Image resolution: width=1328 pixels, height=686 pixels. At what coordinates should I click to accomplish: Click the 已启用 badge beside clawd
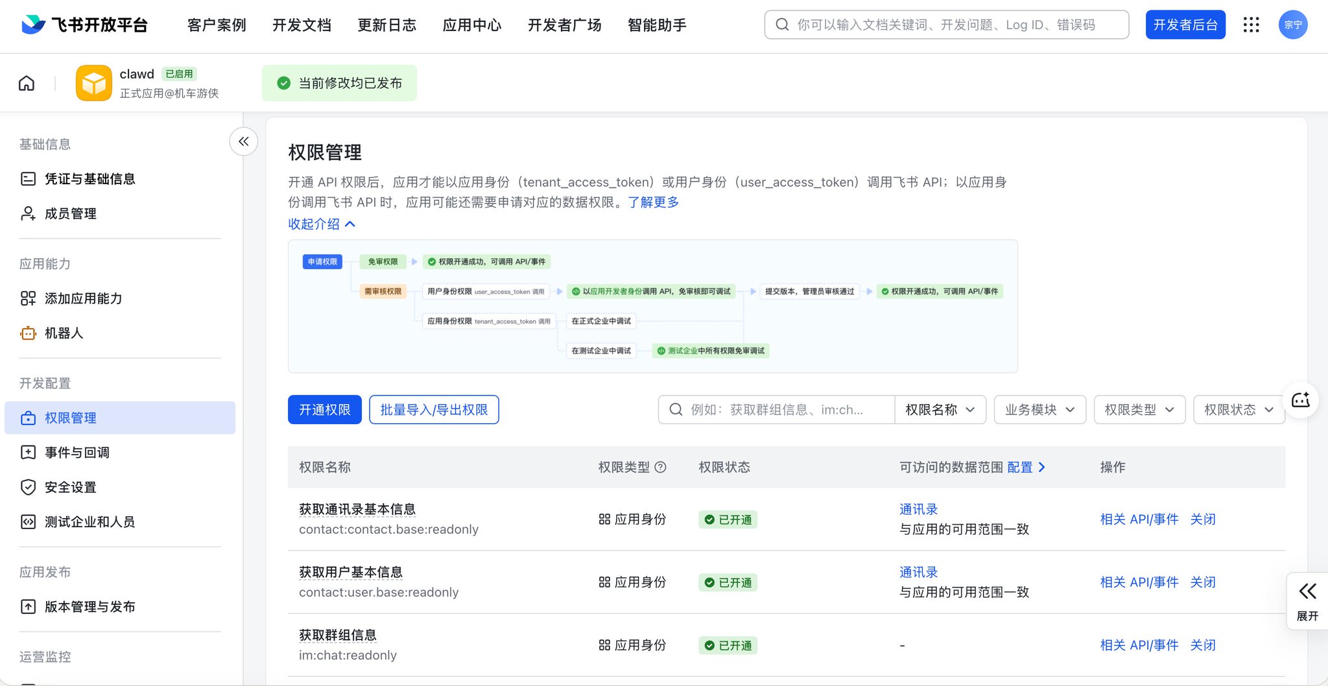coord(179,74)
